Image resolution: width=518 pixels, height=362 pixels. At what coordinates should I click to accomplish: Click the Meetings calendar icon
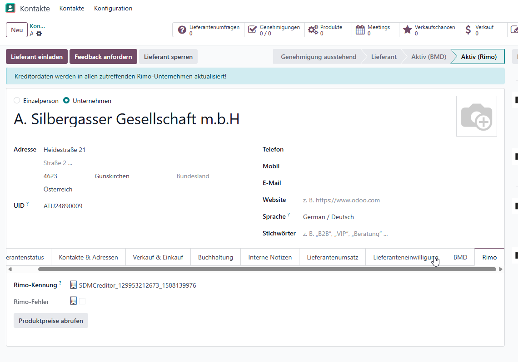coord(360,30)
